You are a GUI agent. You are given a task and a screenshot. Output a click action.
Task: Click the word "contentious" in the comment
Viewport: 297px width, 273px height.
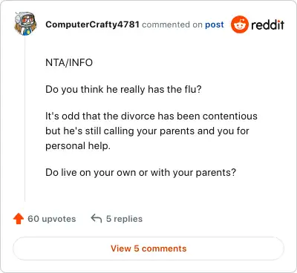click(230, 116)
